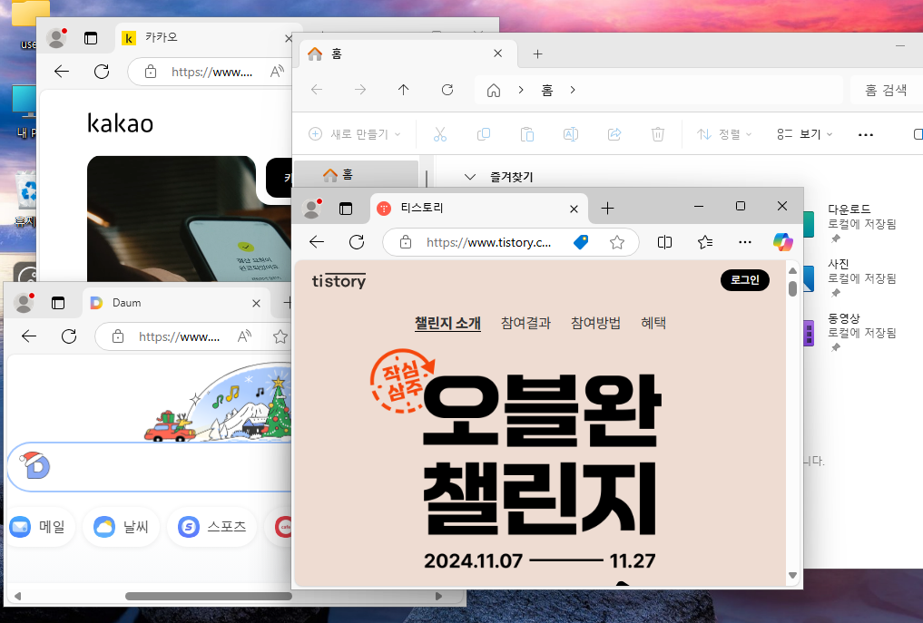Add a new tab in File Explorer

[537, 54]
